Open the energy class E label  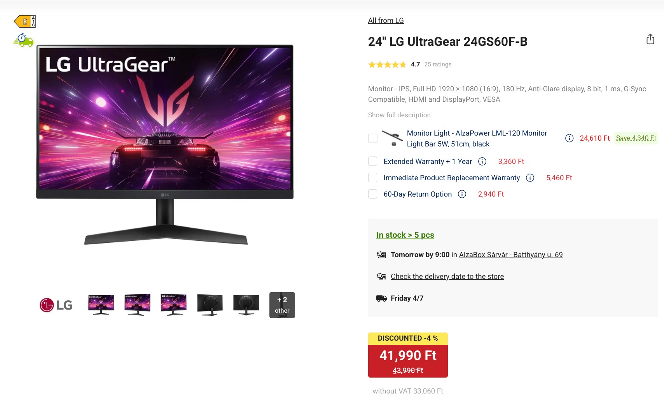(x=25, y=21)
